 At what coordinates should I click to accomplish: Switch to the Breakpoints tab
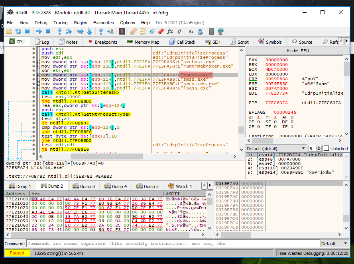(x=103, y=42)
